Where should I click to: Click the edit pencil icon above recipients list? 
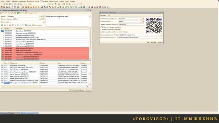pos(7,25)
